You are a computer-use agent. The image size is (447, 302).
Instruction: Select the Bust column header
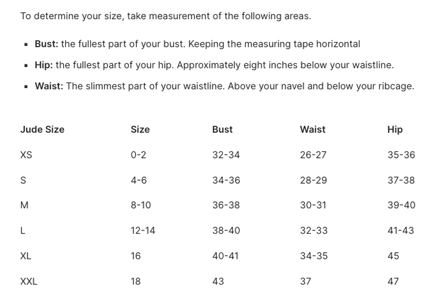pos(222,130)
